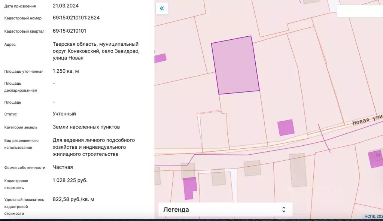This screenshot has height=221, width=383.
Task: Click the Площадь уточненная field label
Action: [x=24, y=72]
